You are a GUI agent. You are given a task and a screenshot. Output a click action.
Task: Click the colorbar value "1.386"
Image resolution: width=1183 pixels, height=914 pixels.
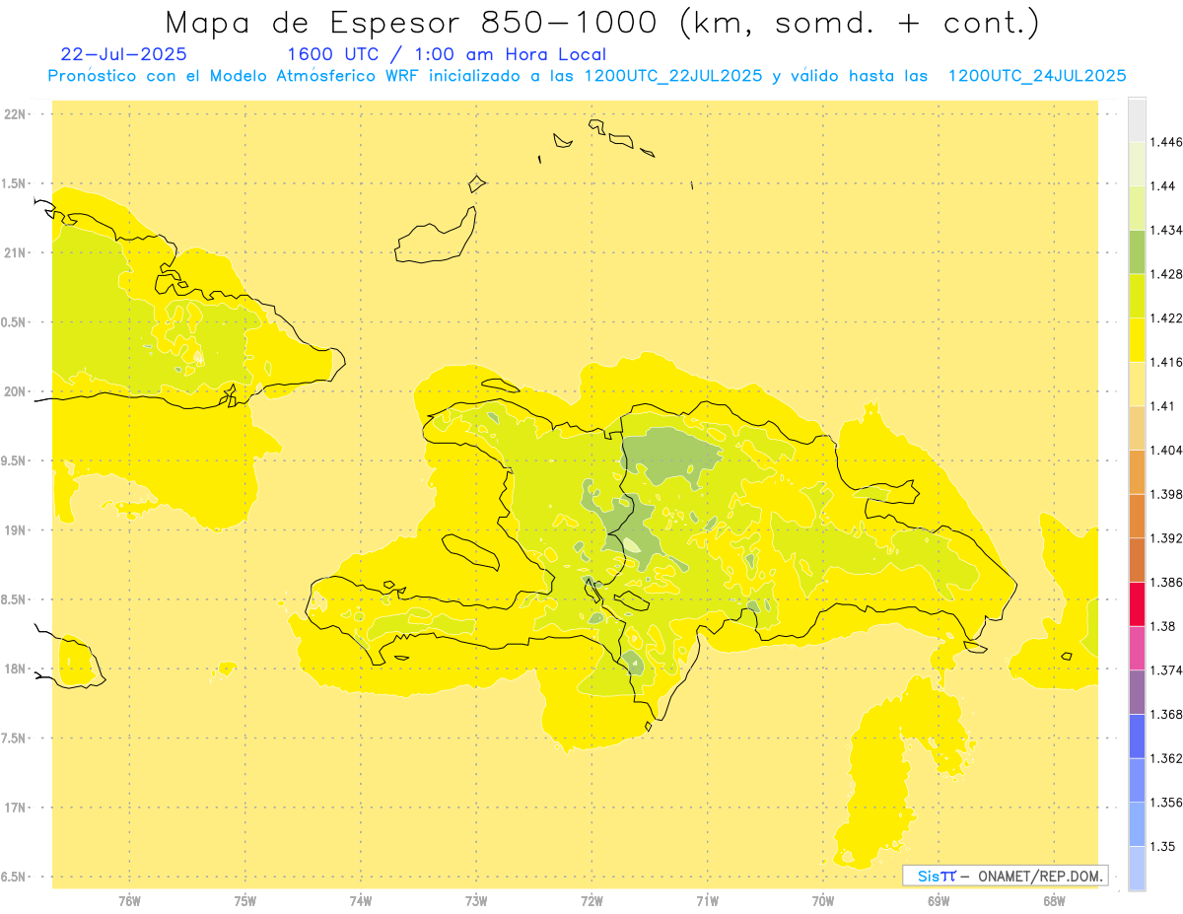click(x=1167, y=582)
